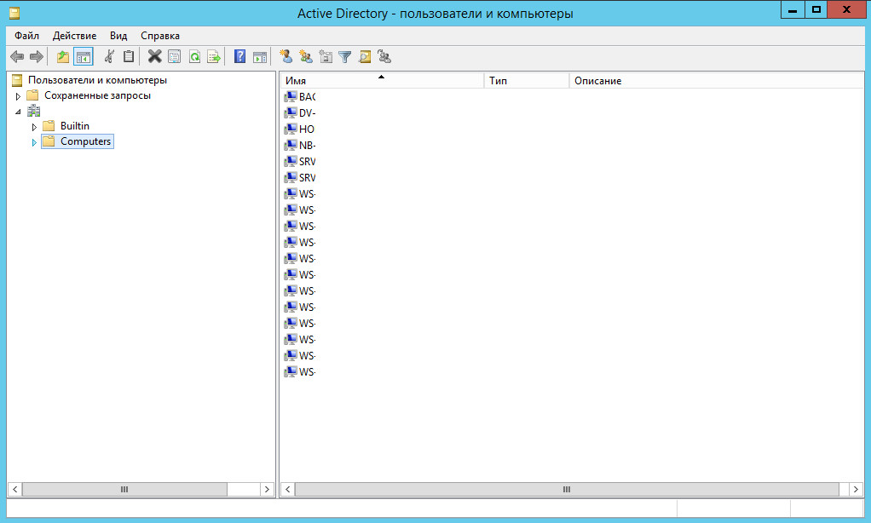The height and width of the screenshot is (523, 871).
Task: Click the tree pane scrollbar right arrow
Action: coord(268,489)
